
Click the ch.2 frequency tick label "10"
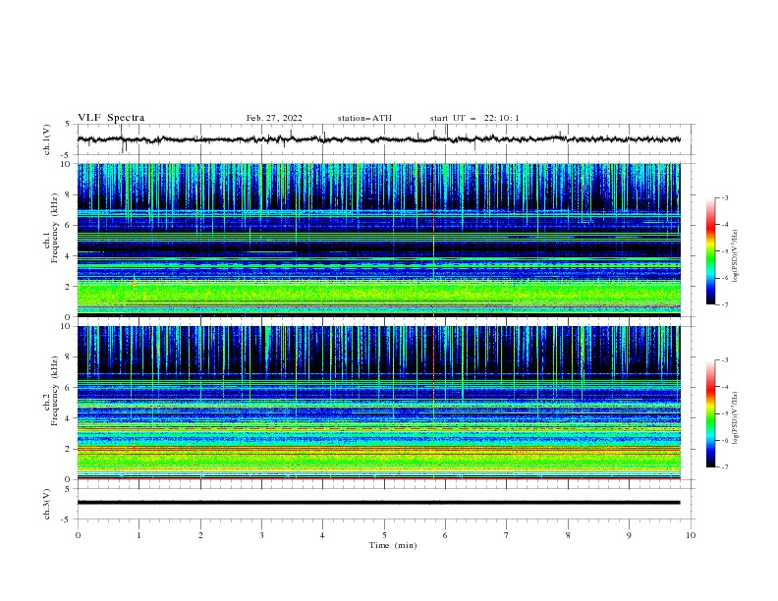point(68,326)
